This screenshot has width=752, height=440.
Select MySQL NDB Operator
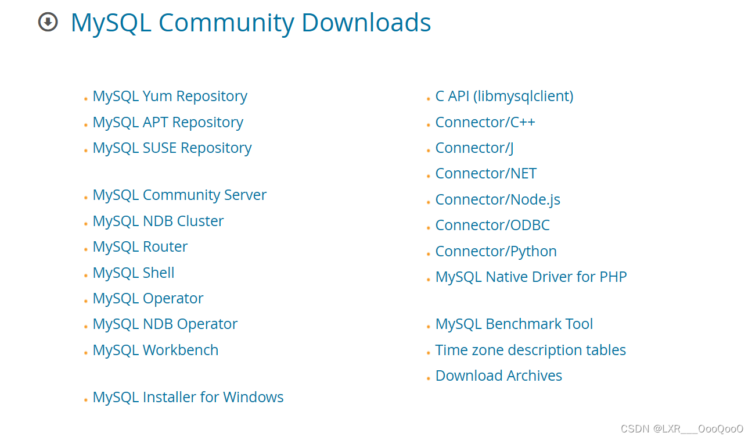pyautogui.click(x=165, y=324)
